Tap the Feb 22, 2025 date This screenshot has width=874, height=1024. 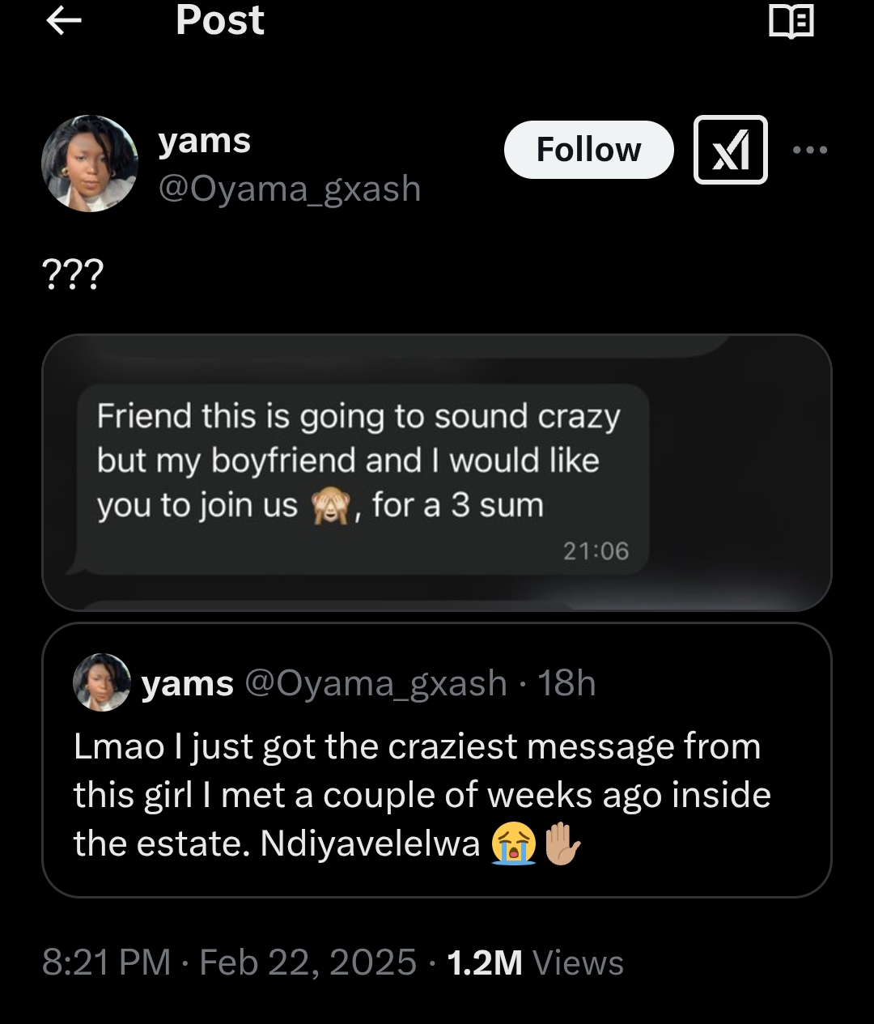pyautogui.click(x=308, y=963)
